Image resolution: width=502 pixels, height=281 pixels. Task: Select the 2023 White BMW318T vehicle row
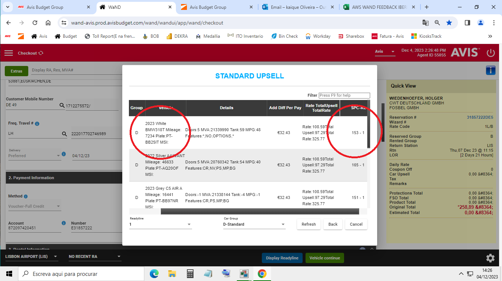(248, 133)
